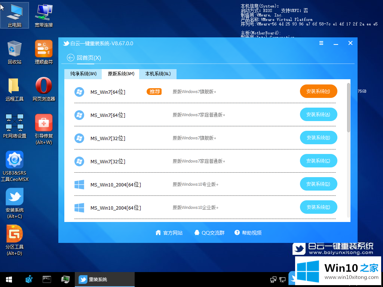This screenshot has width=383, height=287.
Task: Click Windows 7 logo of 32位 家庭普通版 row
Action: click(79, 161)
